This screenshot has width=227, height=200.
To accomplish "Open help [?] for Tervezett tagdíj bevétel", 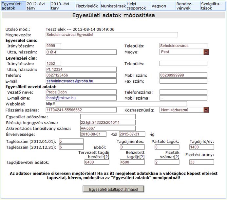I will (106, 157).
